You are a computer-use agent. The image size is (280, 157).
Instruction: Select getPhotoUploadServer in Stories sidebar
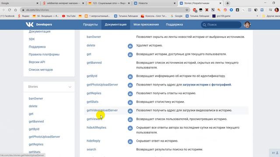point(44,137)
